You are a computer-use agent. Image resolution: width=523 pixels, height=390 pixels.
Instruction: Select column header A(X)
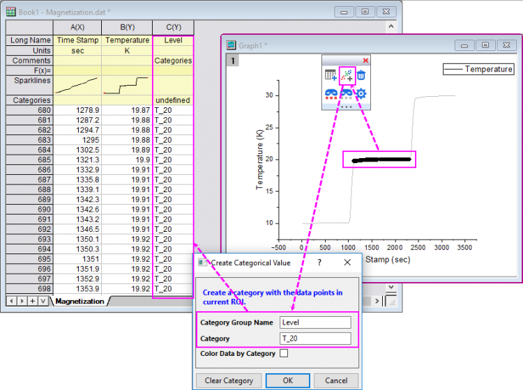point(77,27)
